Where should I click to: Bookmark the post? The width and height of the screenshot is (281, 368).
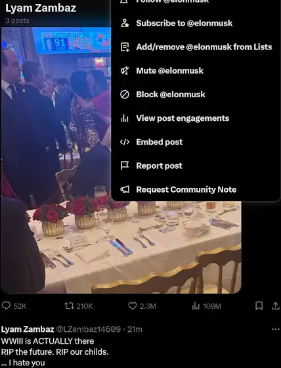(259, 306)
